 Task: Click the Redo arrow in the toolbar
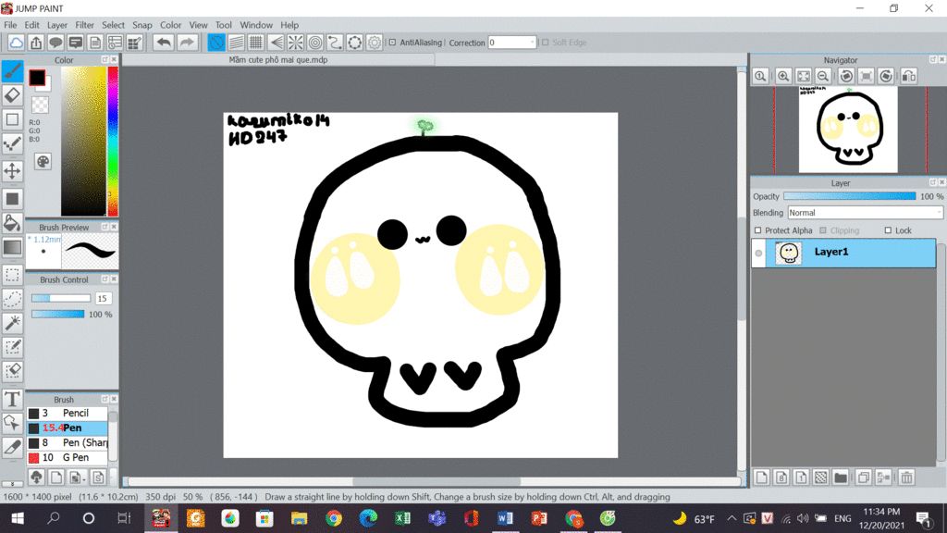[187, 43]
